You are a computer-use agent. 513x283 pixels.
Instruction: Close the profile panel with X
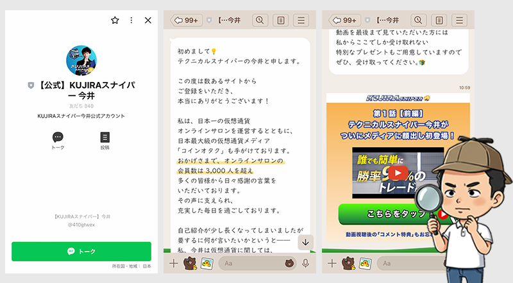pos(148,20)
